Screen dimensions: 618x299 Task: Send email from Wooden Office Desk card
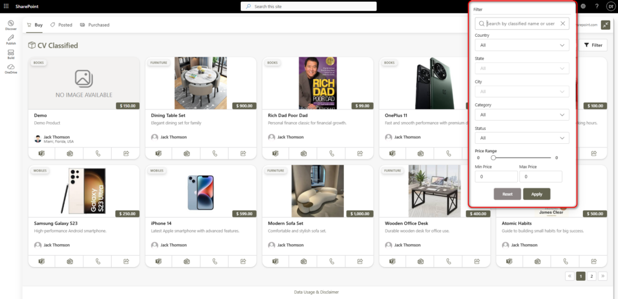421,261
